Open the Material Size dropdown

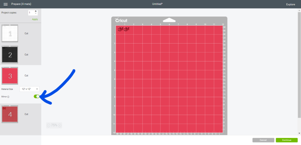click(x=29, y=89)
